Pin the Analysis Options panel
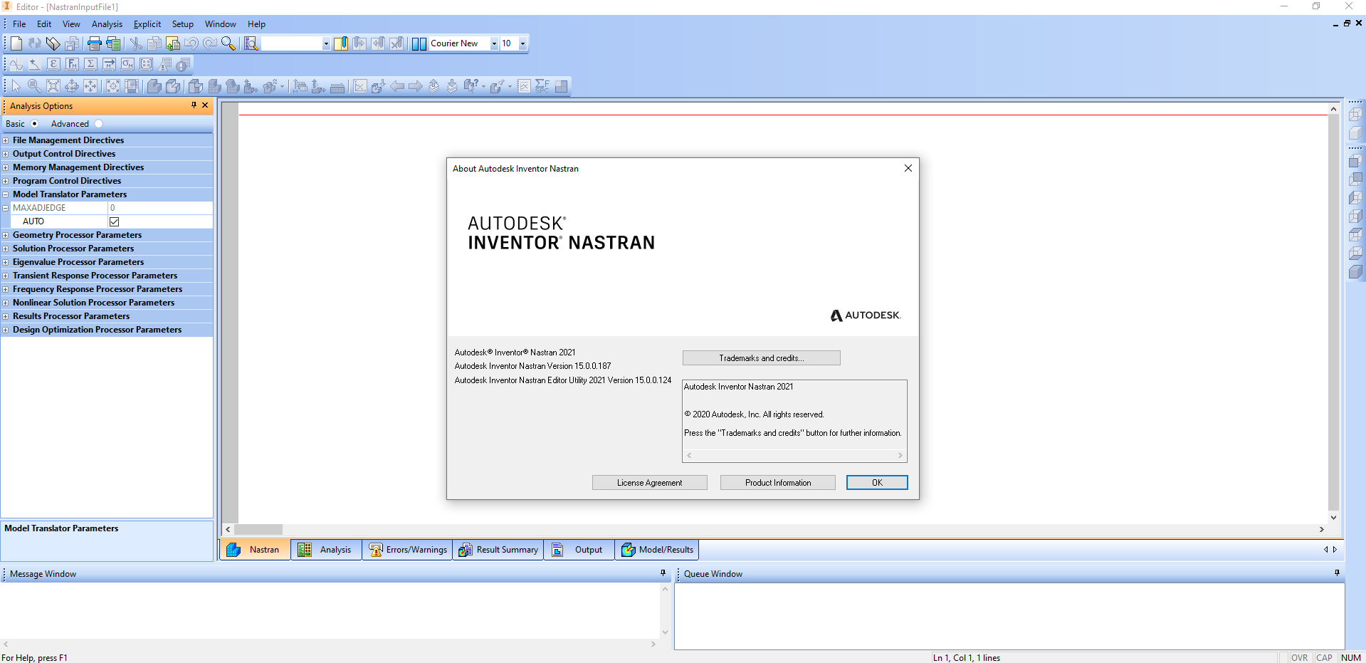This screenshot has width=1366, height=663. (x=194, y=105)
